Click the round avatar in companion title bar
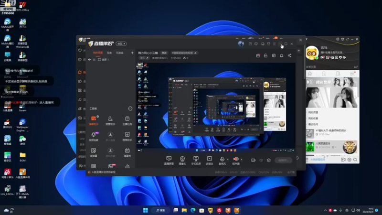382x215 pixels. 241,44
